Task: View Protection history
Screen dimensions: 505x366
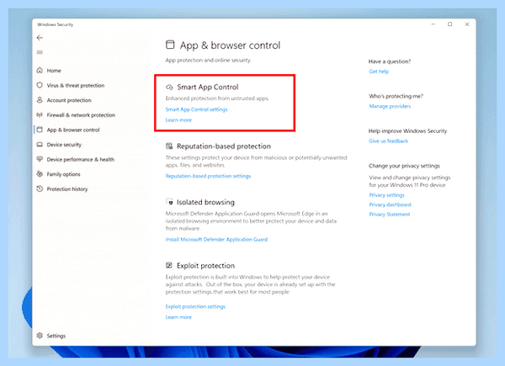Action: pos(67,189)
